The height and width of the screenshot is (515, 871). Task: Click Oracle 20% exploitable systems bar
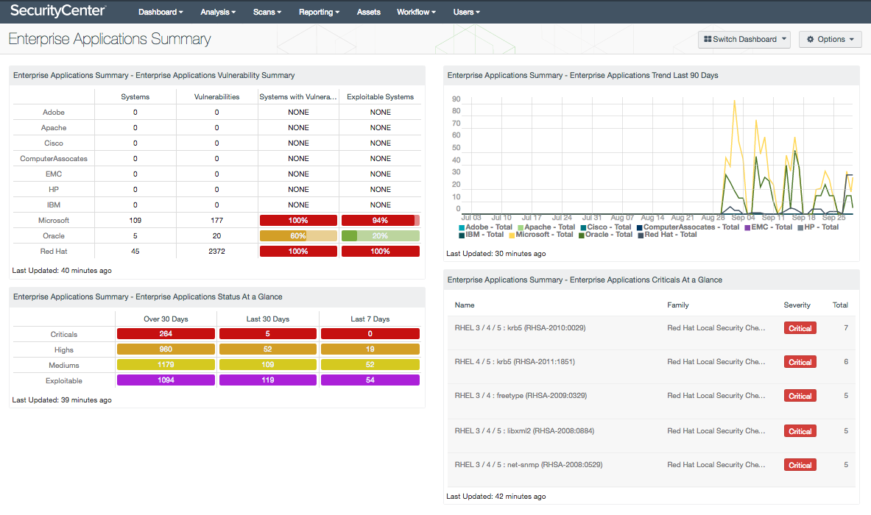381,236
